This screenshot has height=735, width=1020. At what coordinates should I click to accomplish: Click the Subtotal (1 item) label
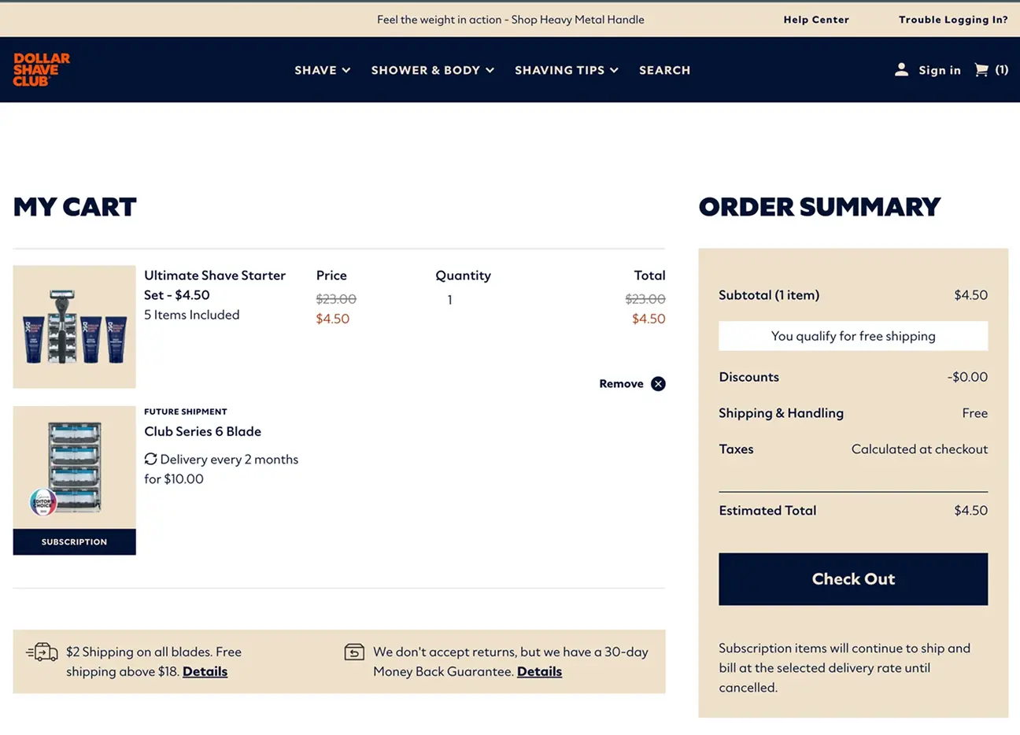pyautogui.click(x=769, y=295)
